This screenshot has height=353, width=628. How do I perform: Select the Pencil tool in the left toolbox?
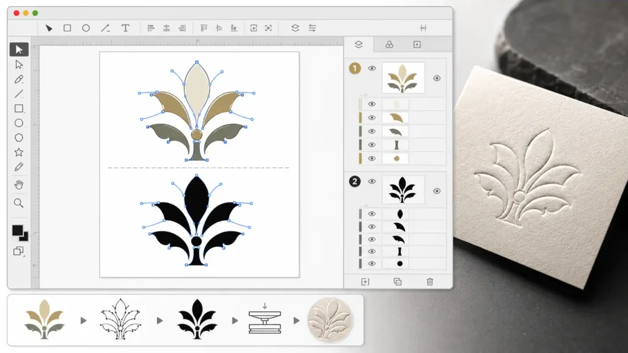[x=19, y=167]
